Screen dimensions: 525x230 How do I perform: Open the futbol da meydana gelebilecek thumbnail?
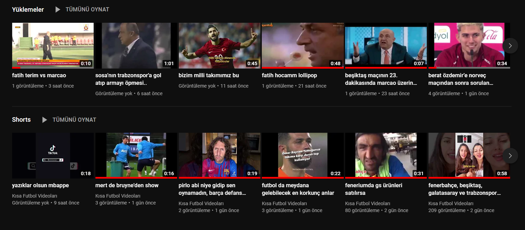click(x=303, y=156)
